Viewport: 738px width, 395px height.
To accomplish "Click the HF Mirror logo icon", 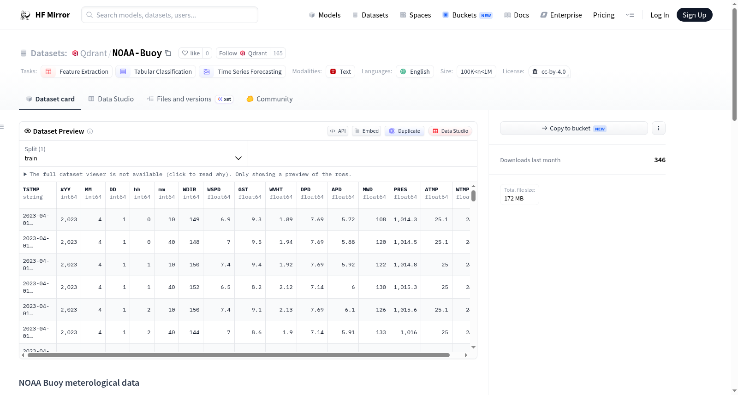I will (25, 15).
